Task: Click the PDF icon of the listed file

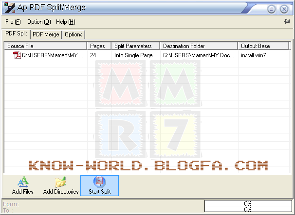Action: [x=17, y=55]
